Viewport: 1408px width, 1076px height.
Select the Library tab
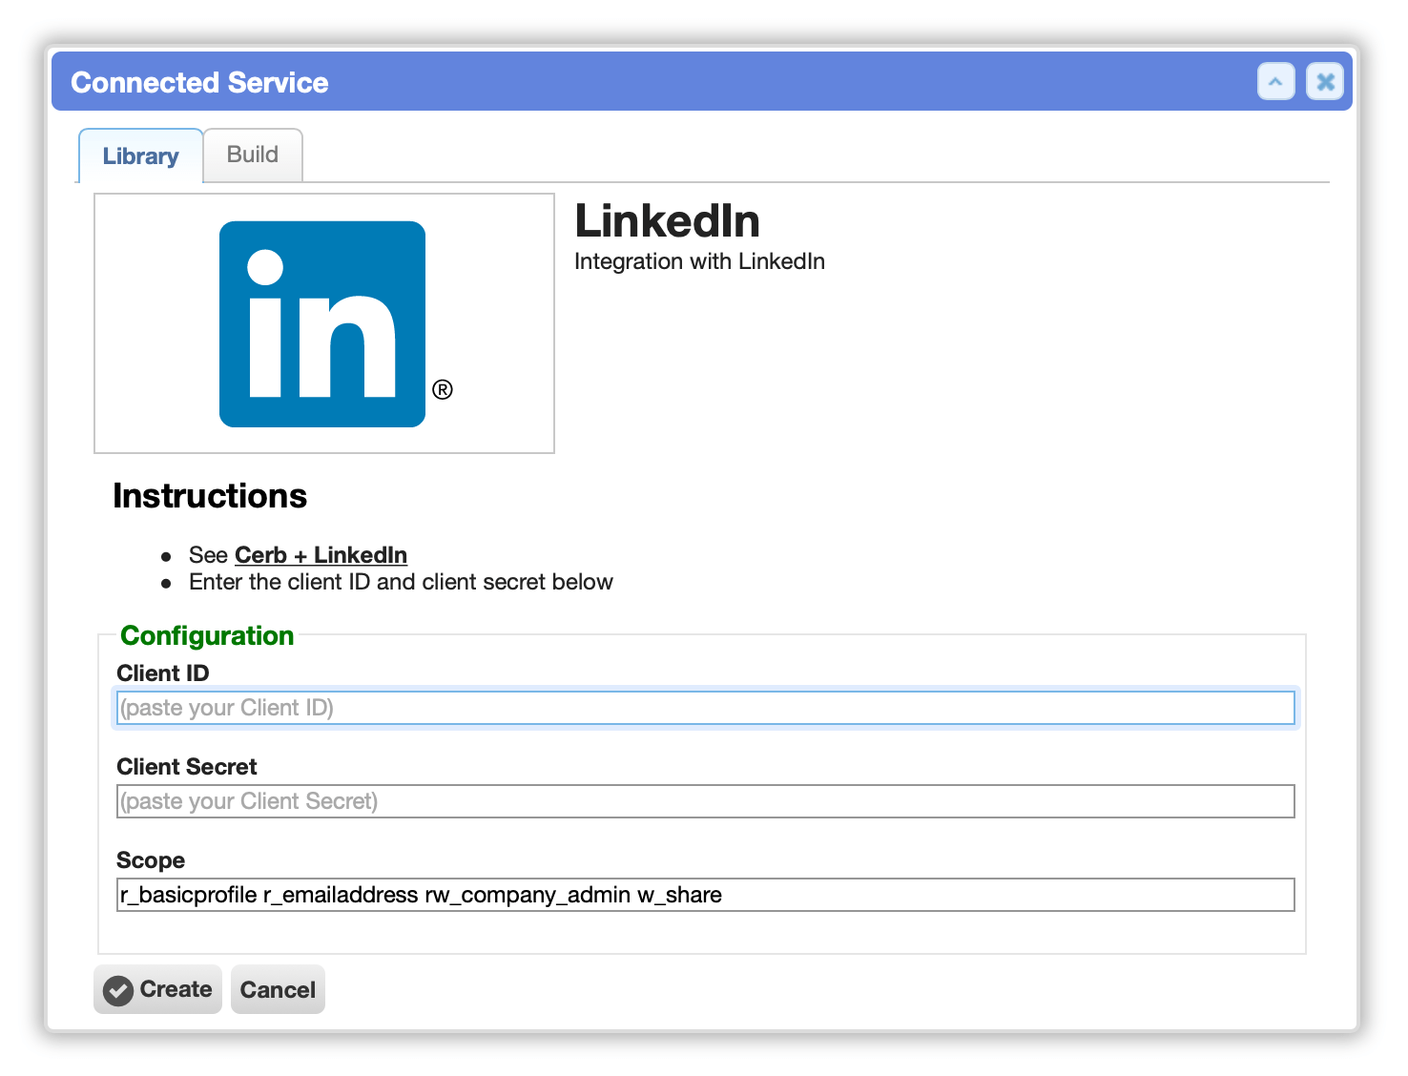(140, 155)
